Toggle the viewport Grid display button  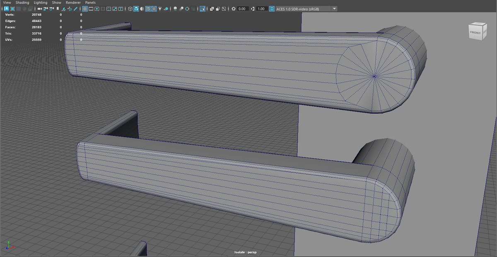point(85,9)
